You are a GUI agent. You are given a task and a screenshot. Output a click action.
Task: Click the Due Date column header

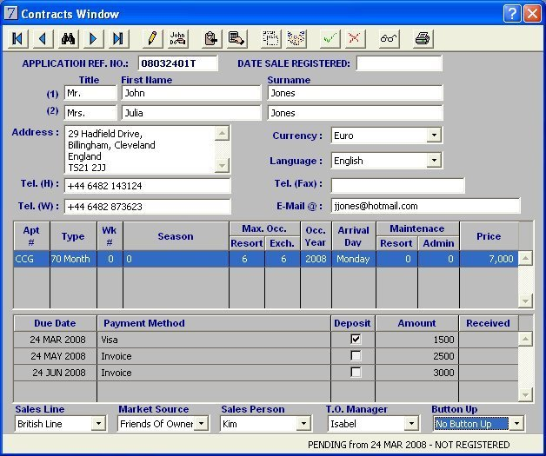pos(55,323)
